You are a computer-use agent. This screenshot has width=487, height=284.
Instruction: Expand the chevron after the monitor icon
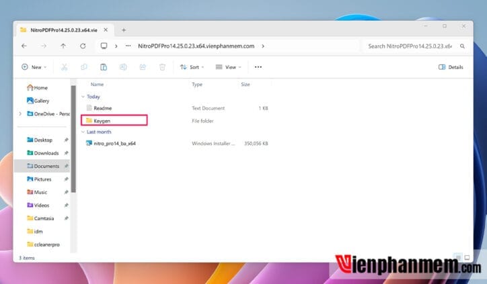[116, 46]
